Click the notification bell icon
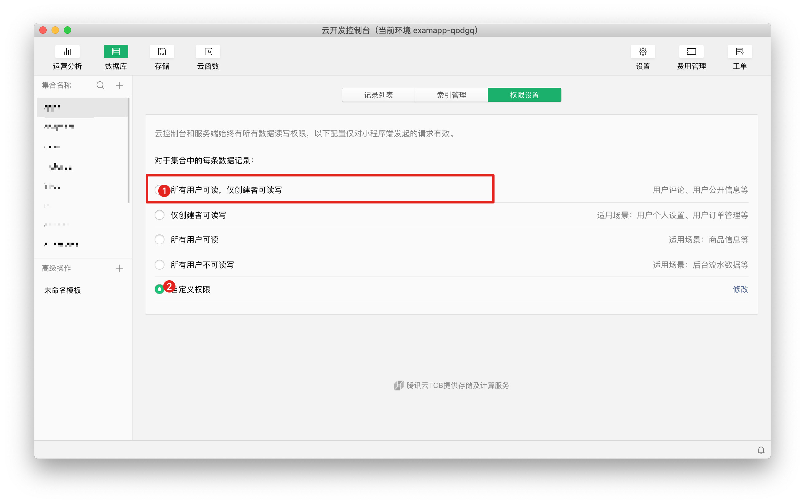Image resolution: width=805 pixels, height=504 pixels. tap(761, 450)
